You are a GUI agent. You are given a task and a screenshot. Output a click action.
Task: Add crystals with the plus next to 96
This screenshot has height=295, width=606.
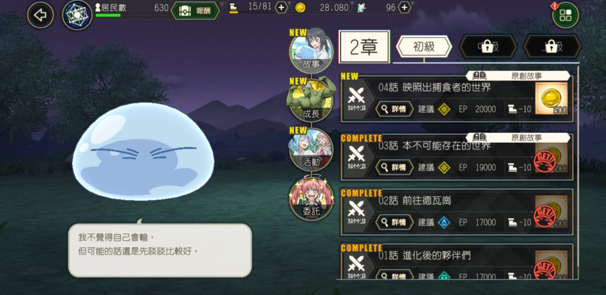(404, 8)
